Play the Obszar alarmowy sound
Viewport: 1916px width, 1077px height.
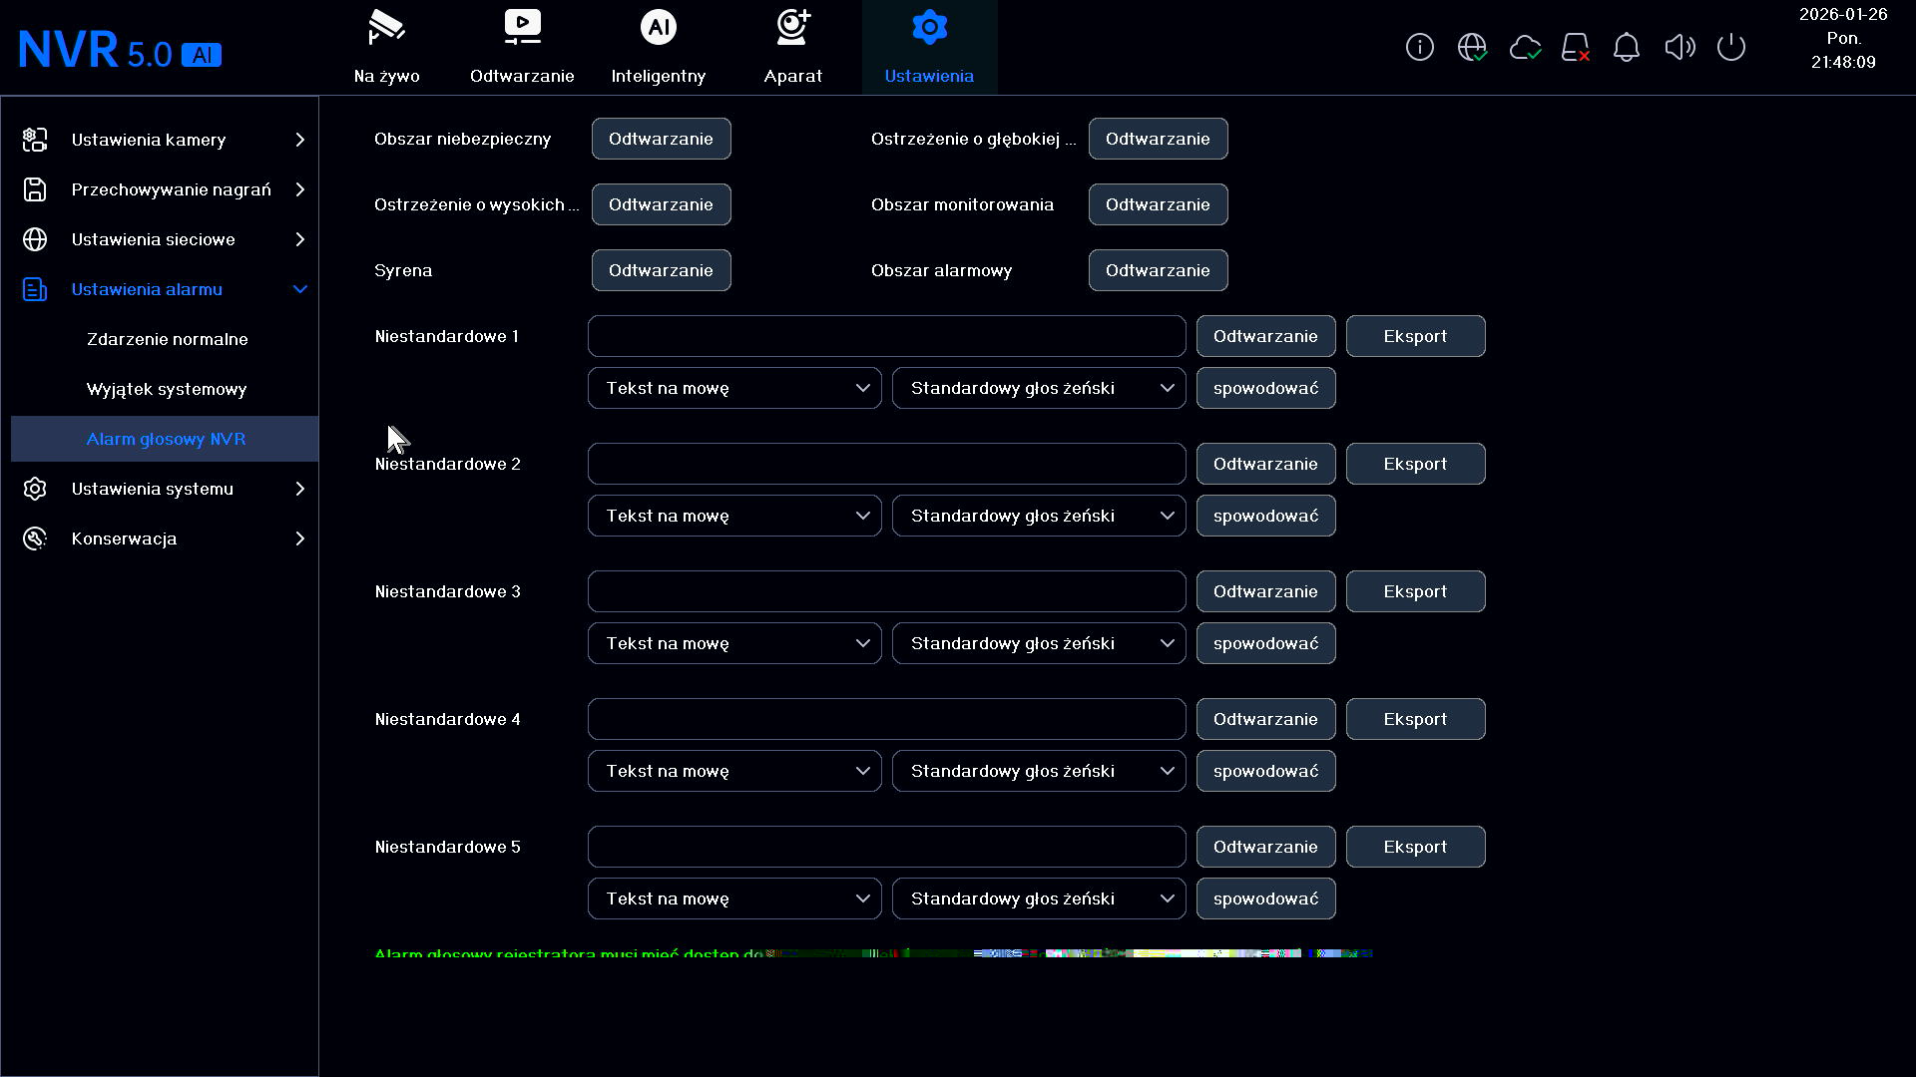click(x=1158, y=270)
